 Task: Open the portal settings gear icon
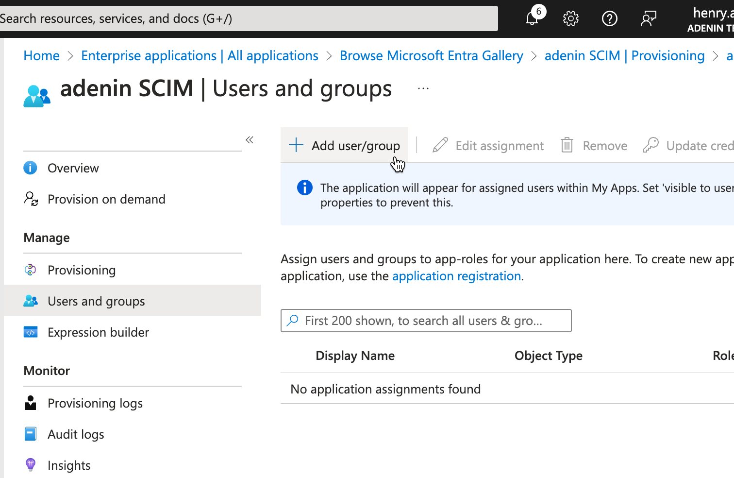[x=570, y=19]
